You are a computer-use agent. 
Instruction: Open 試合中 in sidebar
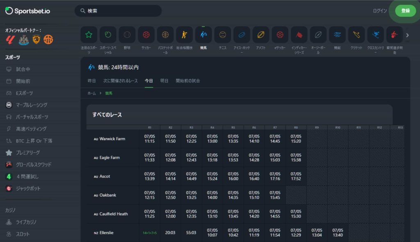(23, 69)
